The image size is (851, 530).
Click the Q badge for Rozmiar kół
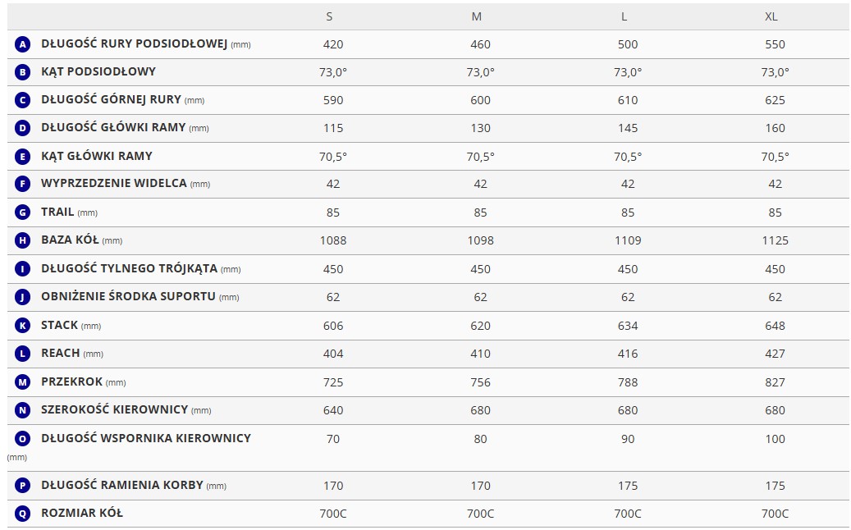pyautogui.click(x=23, y=514)
